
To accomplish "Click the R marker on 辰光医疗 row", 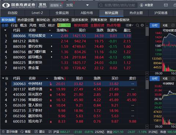I will pos(51,95).
